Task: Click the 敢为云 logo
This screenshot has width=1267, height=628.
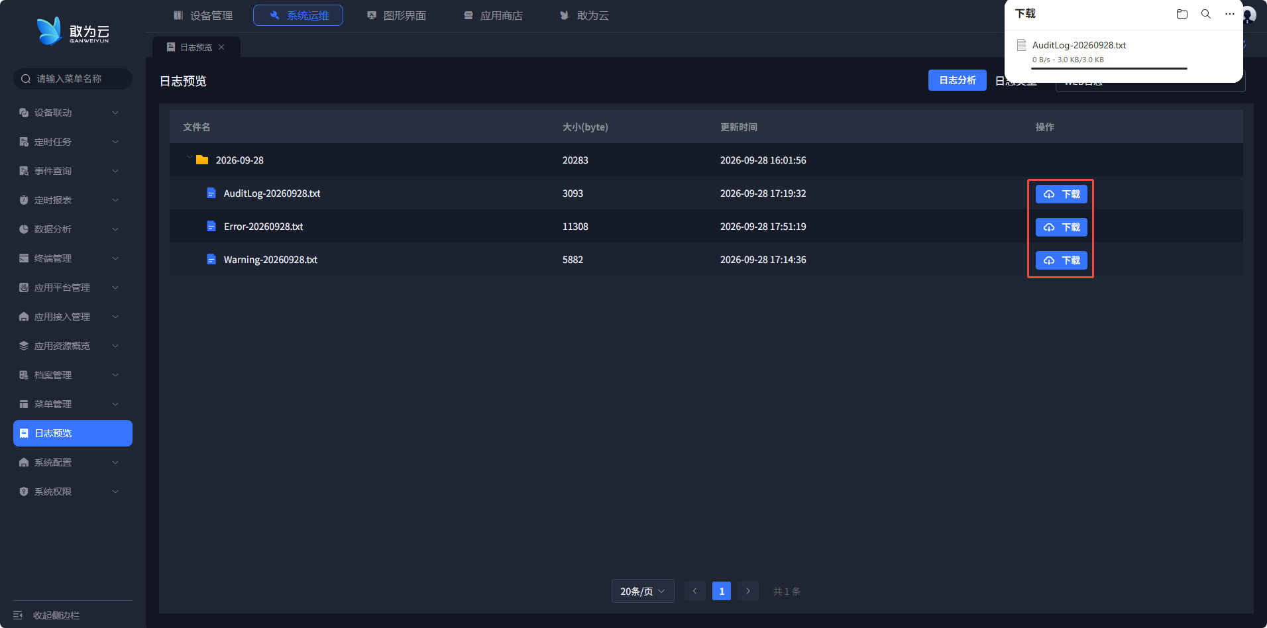Action: point(73,31)
